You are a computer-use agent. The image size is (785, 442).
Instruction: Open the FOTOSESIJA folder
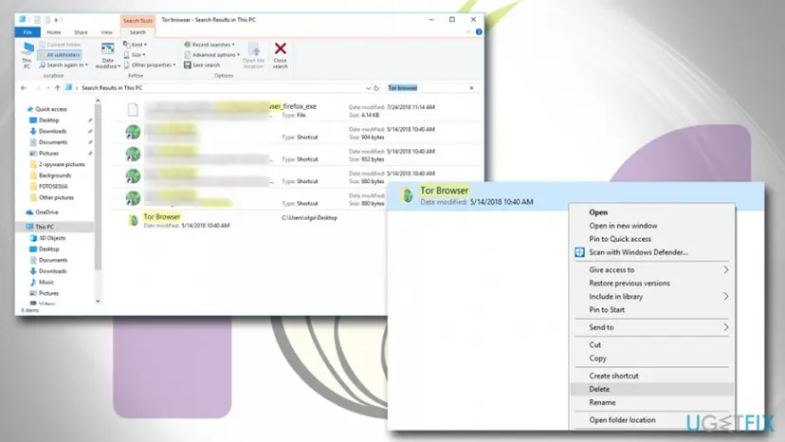click(53, 187)
